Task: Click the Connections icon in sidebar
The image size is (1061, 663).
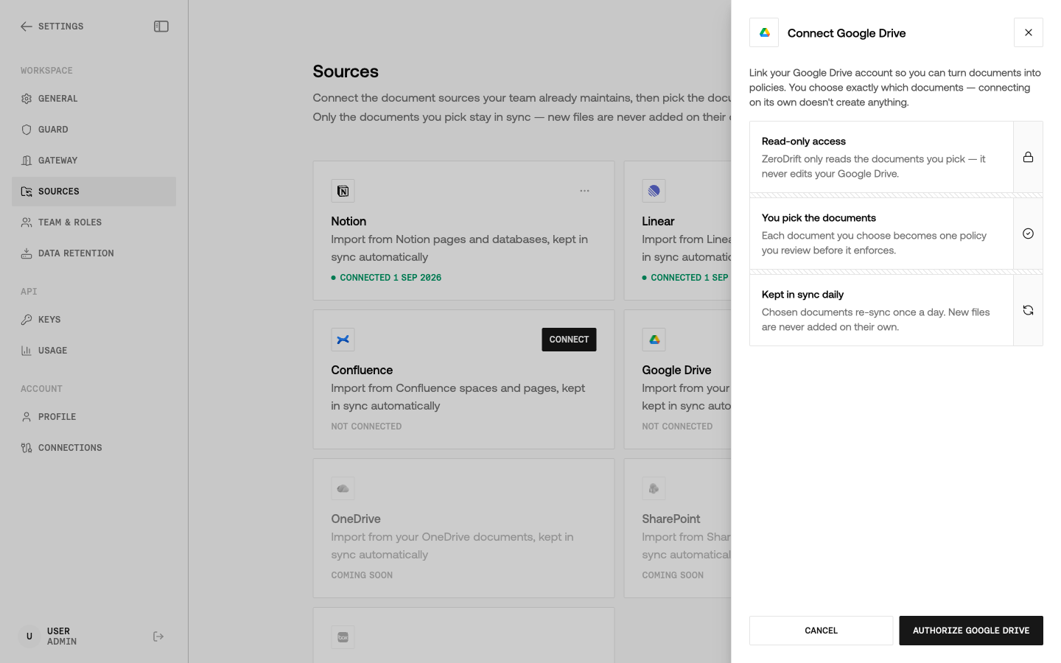Action: 27,448
